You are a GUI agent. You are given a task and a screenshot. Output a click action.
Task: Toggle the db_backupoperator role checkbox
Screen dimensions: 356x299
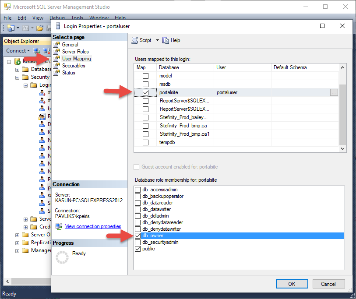(x=137, y=196)
